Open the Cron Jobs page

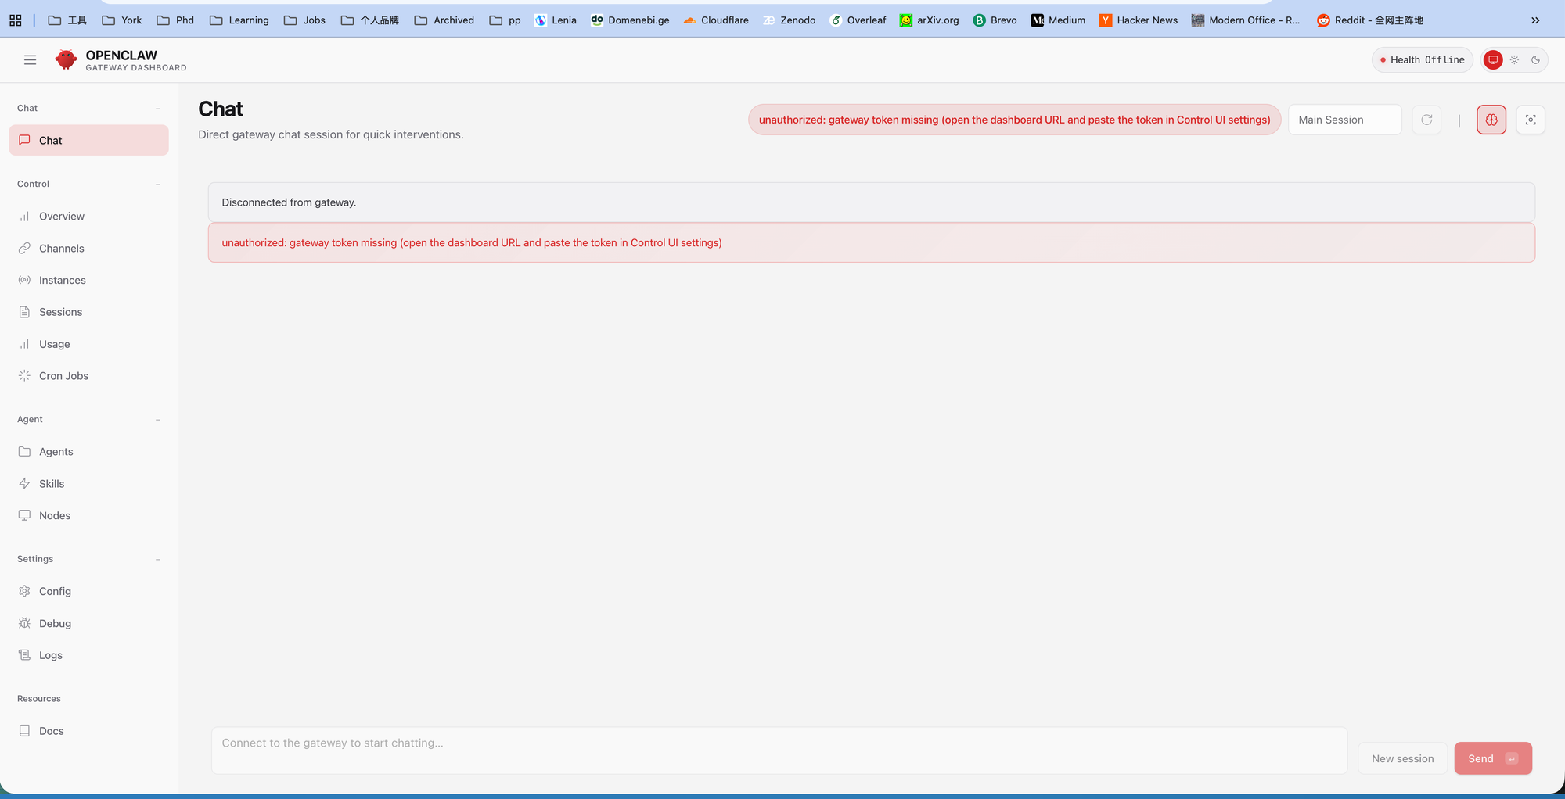tap(63, 376)
